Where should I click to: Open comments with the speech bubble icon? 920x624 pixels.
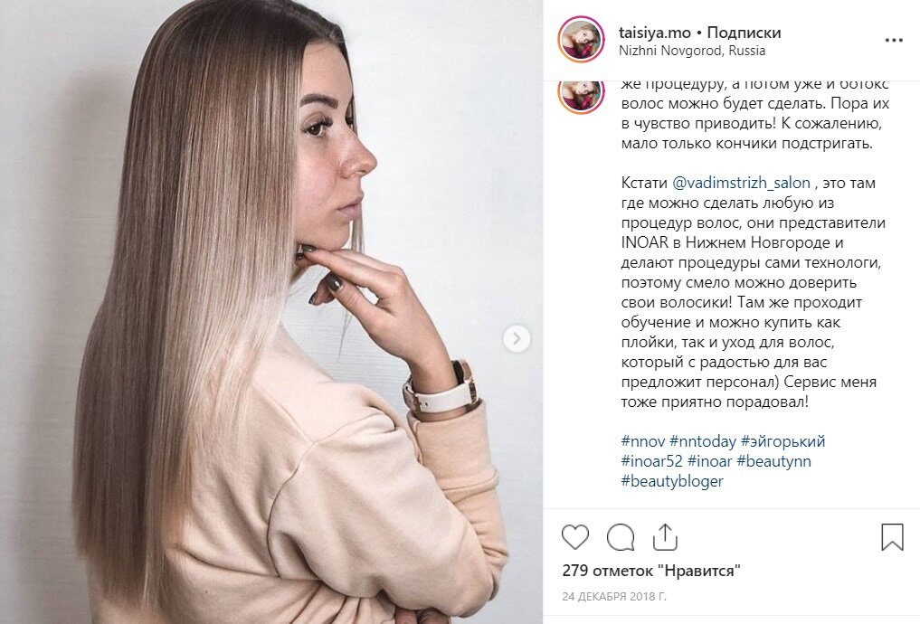coord(621,537)
